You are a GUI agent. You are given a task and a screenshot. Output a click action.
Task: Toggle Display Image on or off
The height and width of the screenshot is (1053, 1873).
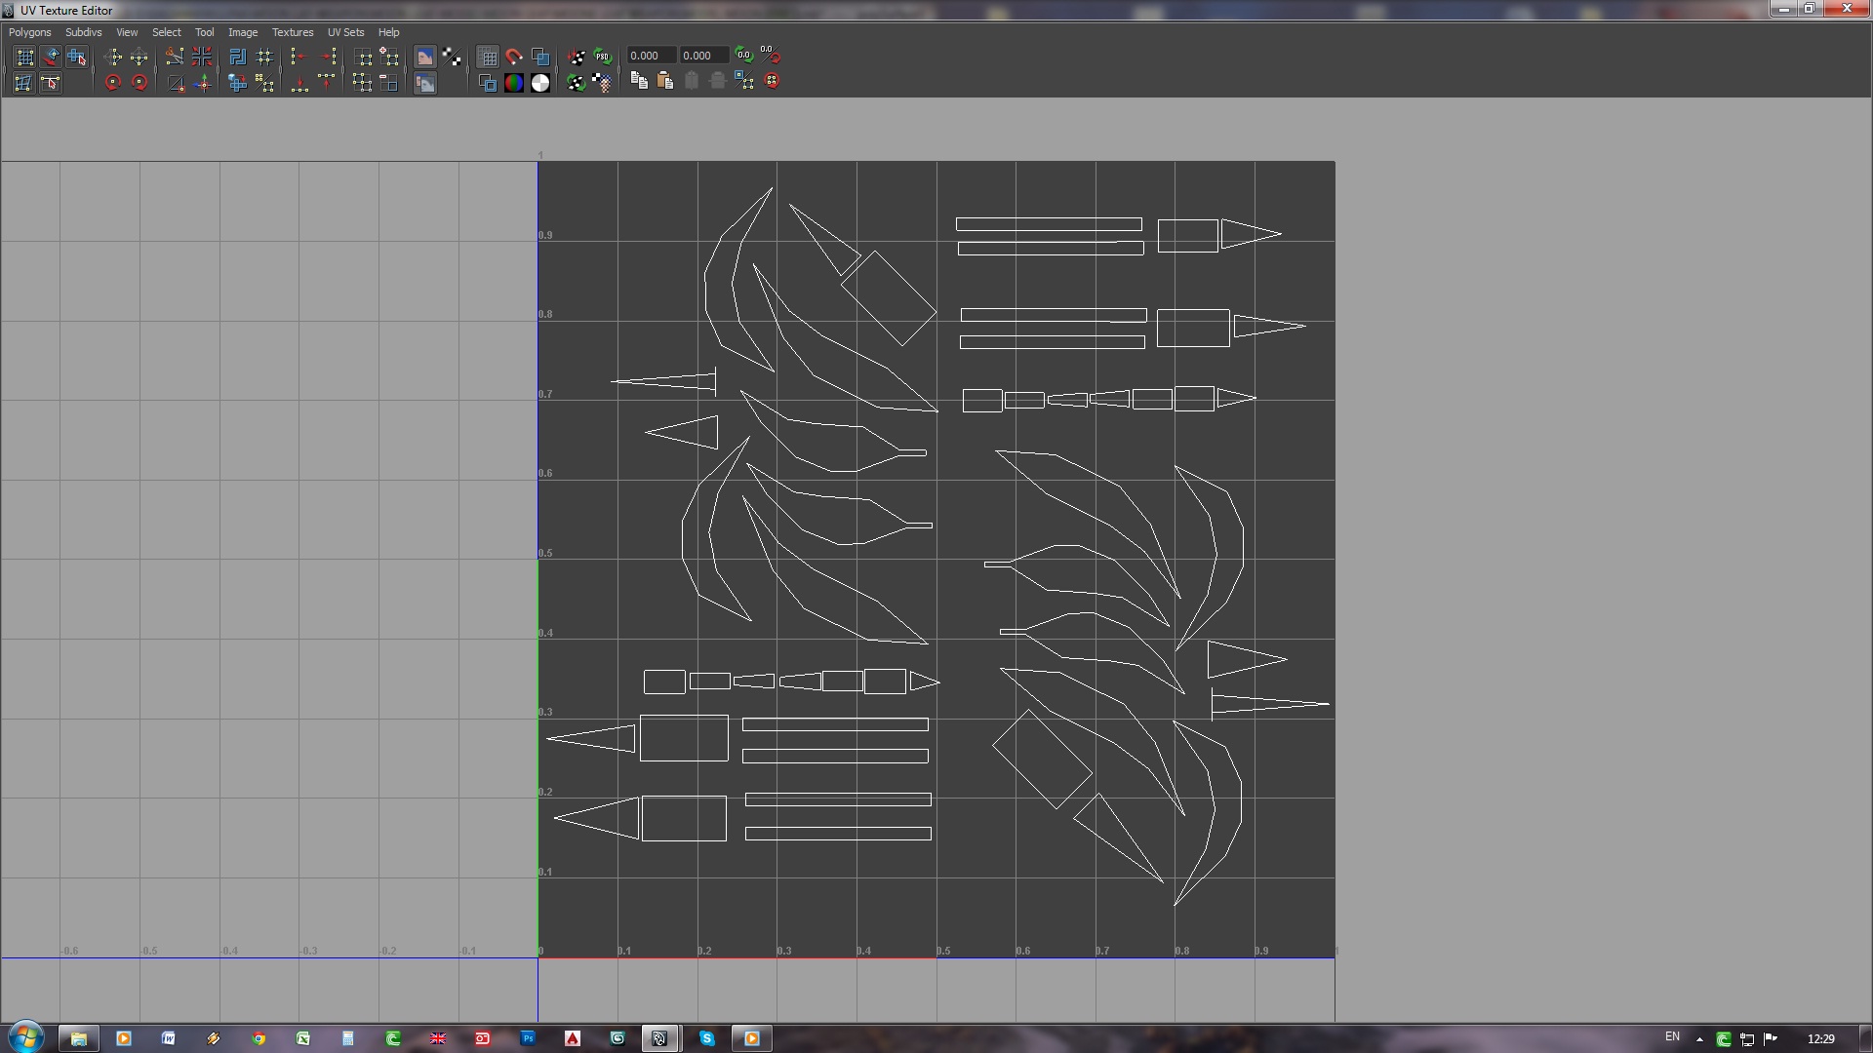(x=424, y=57)
